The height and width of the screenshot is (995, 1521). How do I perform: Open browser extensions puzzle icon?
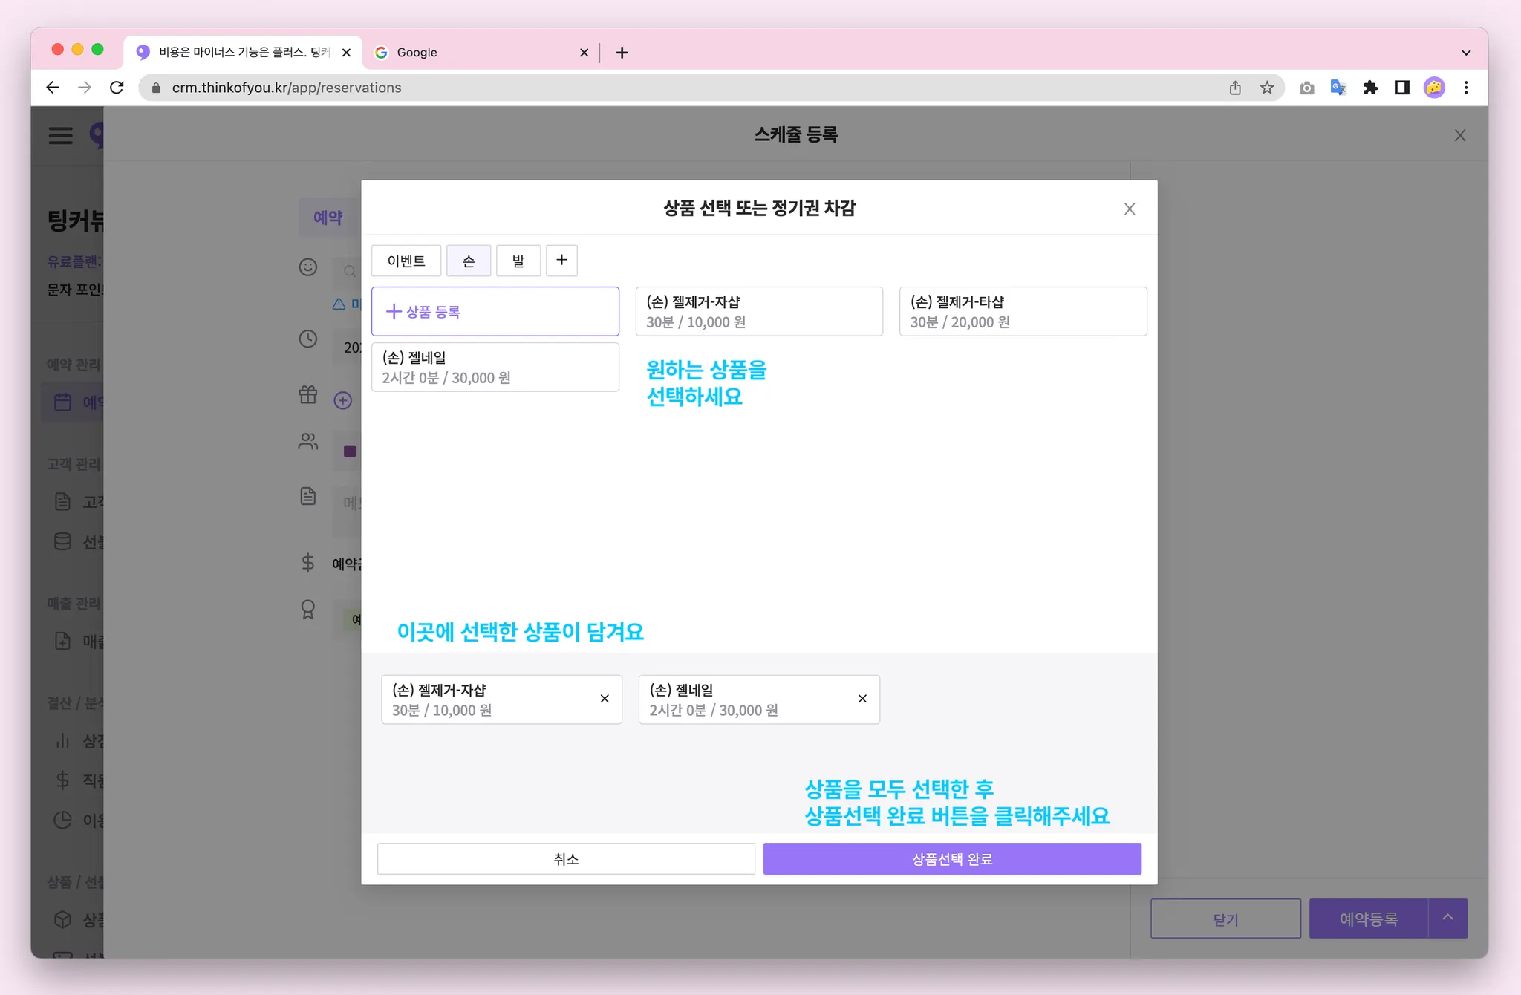click(1370, 88)
